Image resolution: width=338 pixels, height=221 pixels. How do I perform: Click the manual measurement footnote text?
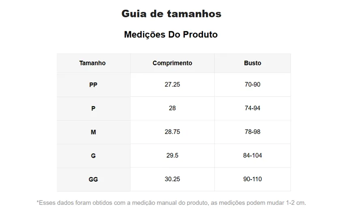pyautogui.click(x=171, y=202)
